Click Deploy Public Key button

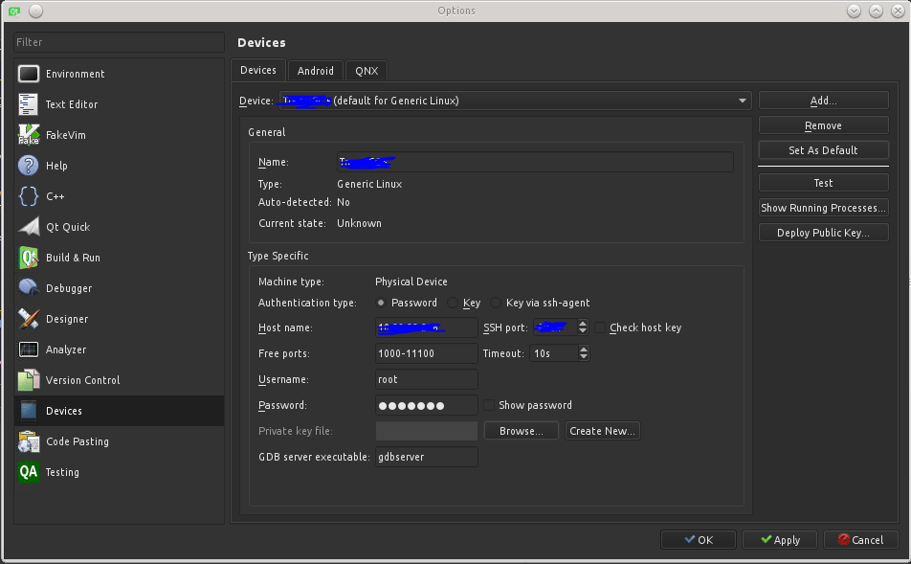tap(823, 233)
